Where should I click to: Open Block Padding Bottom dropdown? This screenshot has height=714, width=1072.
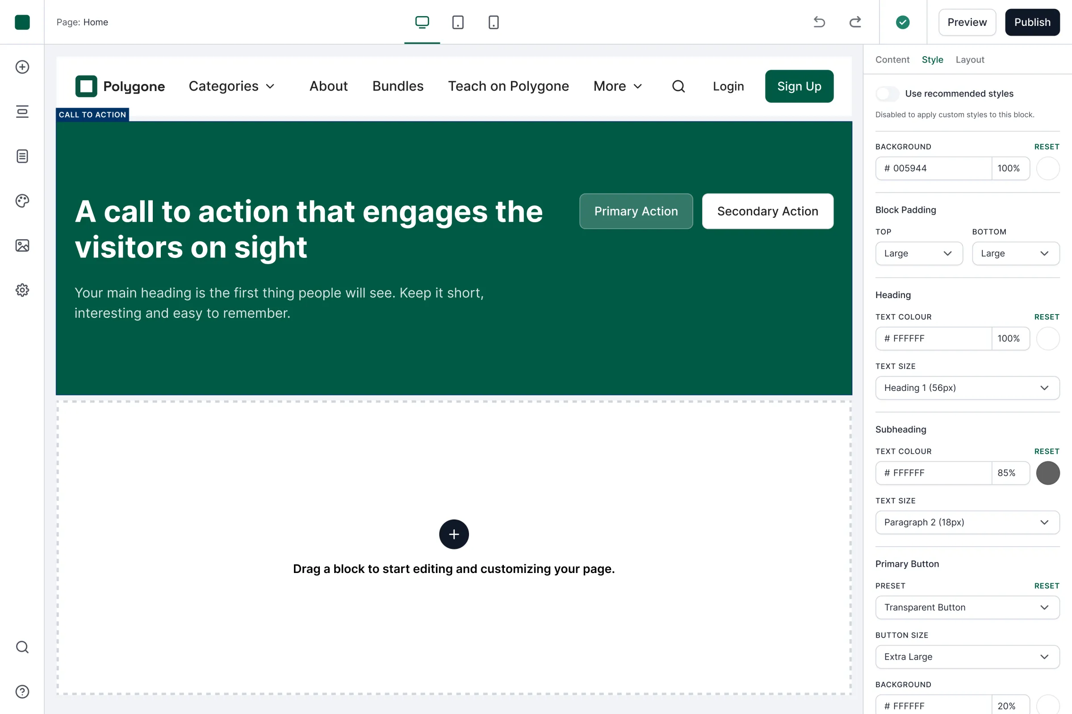pos(1015,253)
